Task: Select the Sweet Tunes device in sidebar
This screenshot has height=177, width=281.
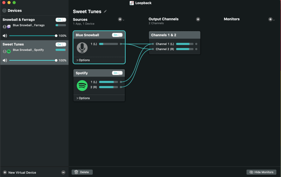Action: tap(34, 53)
